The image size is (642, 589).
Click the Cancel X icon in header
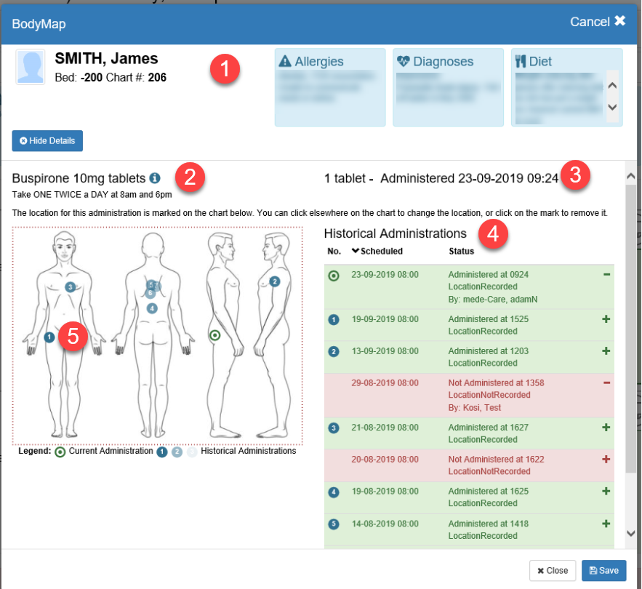click(619, 21)
